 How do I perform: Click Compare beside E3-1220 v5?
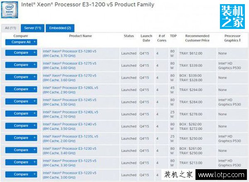[x=21, y=175]
